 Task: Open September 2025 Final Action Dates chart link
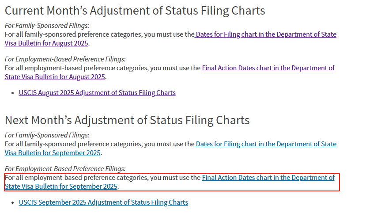[x=268, y=178]
